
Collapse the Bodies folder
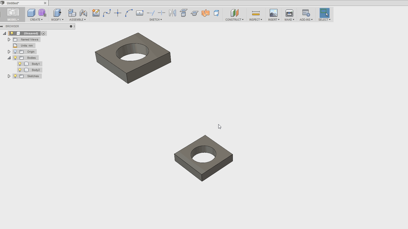coord(9,58)
